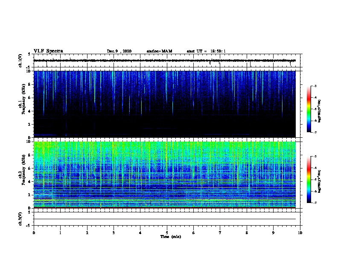
Task: Click the ch.1 colorbar log(PSD) unit label
Action: point(320,111)
